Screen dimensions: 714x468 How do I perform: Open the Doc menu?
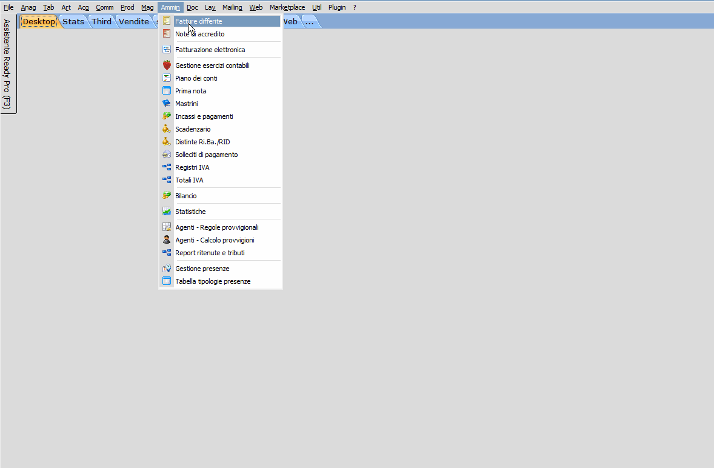click(193, 7)
